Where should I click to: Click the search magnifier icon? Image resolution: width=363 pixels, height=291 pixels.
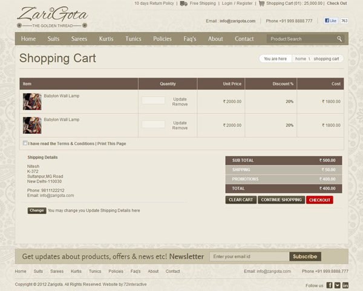coord(340,39)
